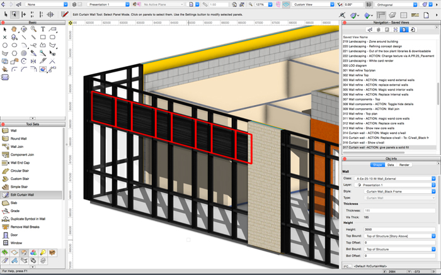Select the Door tool
The image size is (441, 275).
14,235
